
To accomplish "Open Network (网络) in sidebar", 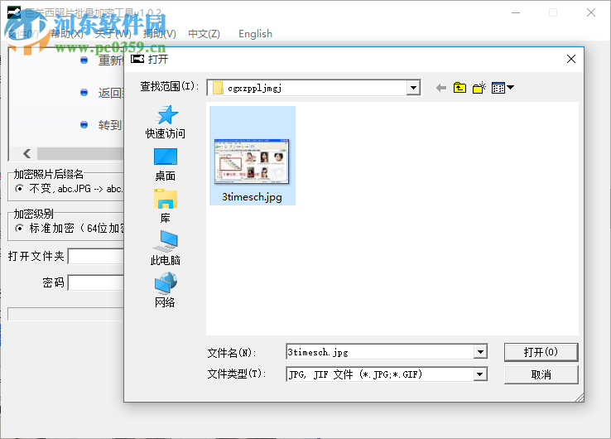I will (166, 291).
